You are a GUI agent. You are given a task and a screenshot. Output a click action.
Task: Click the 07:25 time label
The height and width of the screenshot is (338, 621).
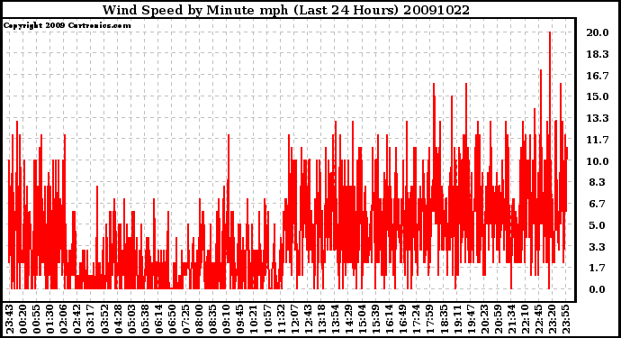pyautogui.click(x=185, y=319)
